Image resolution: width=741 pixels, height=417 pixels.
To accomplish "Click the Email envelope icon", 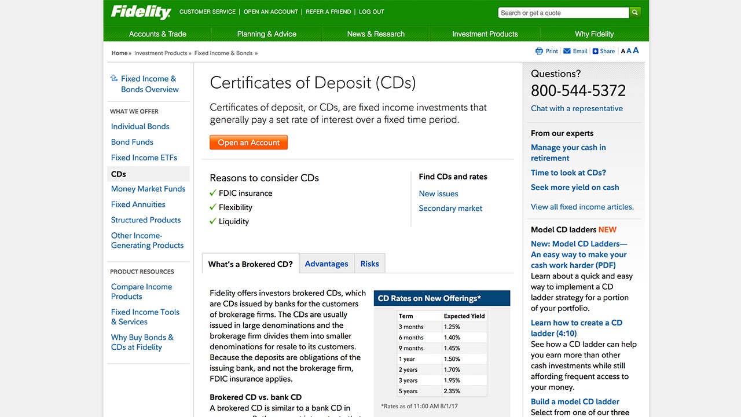I will coord(567,51).
